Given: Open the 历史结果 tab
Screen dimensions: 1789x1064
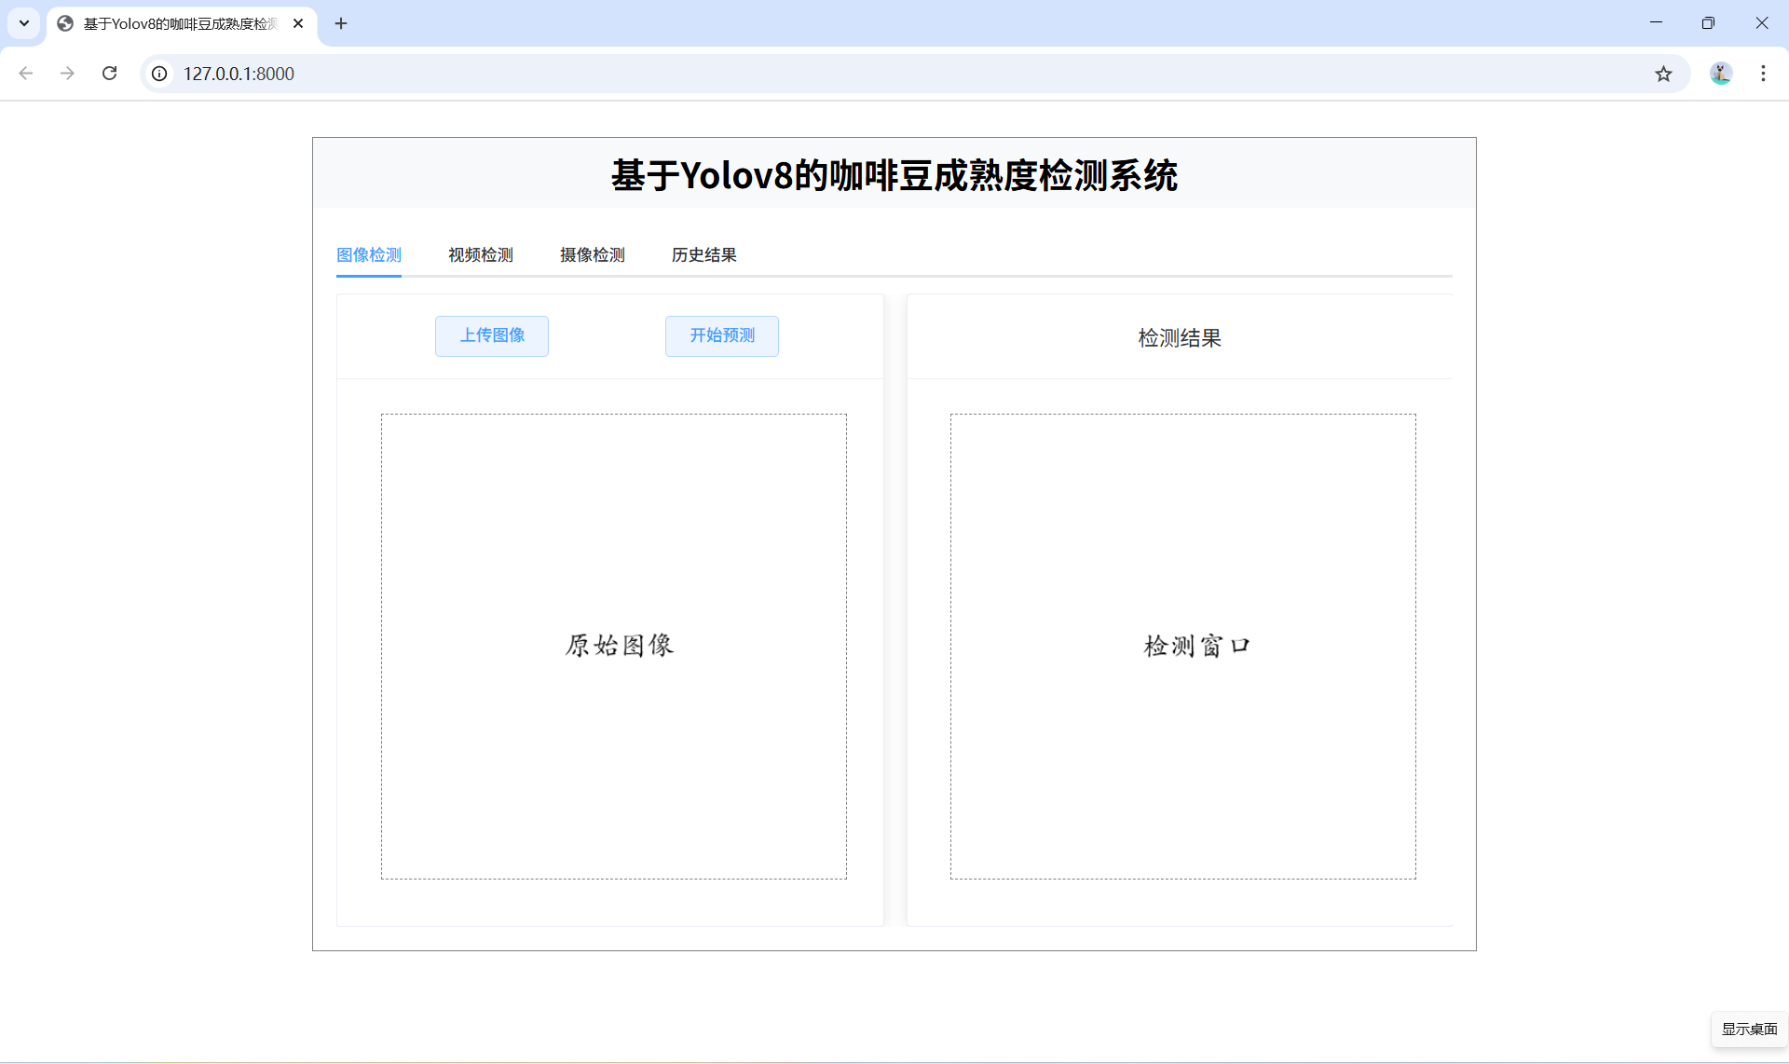Looking at the screenshot, I should point(703,255).
